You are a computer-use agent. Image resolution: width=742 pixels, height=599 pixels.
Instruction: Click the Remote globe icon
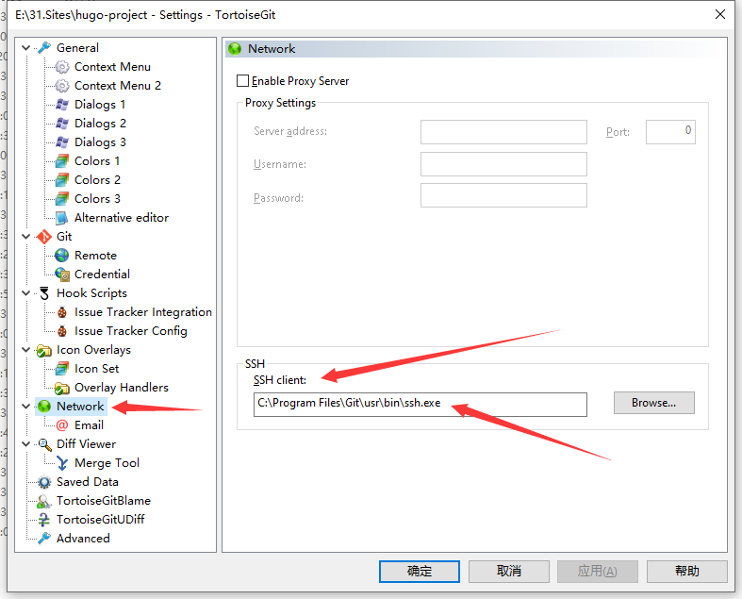pos(62,256)
